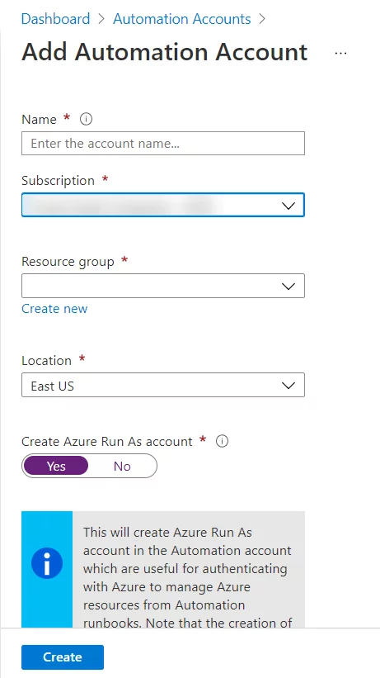Go to Dashboard breadcrumb

56,19
